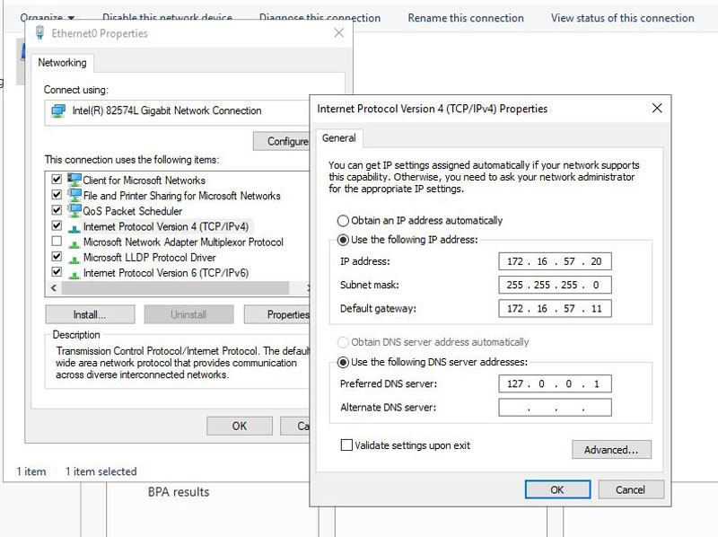Click the Internet Protocol Version 6 item icon
The image size is (718, 537).
pyautogui.click(x=74, y=274)
